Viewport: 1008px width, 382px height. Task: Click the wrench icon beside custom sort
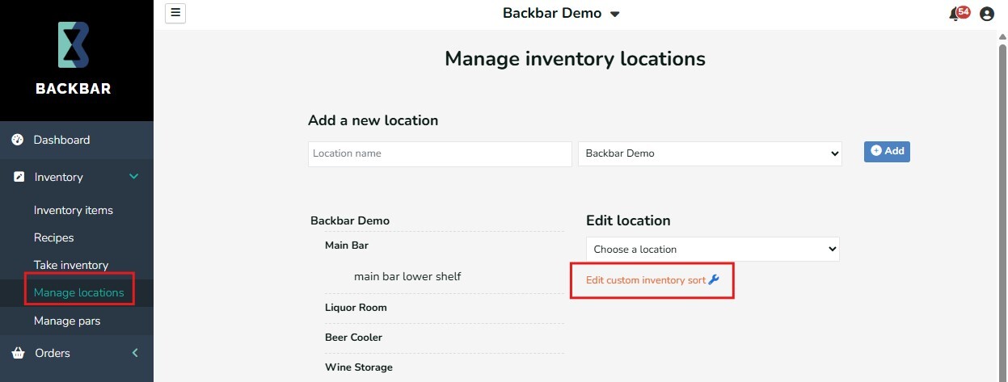(713, 280)
